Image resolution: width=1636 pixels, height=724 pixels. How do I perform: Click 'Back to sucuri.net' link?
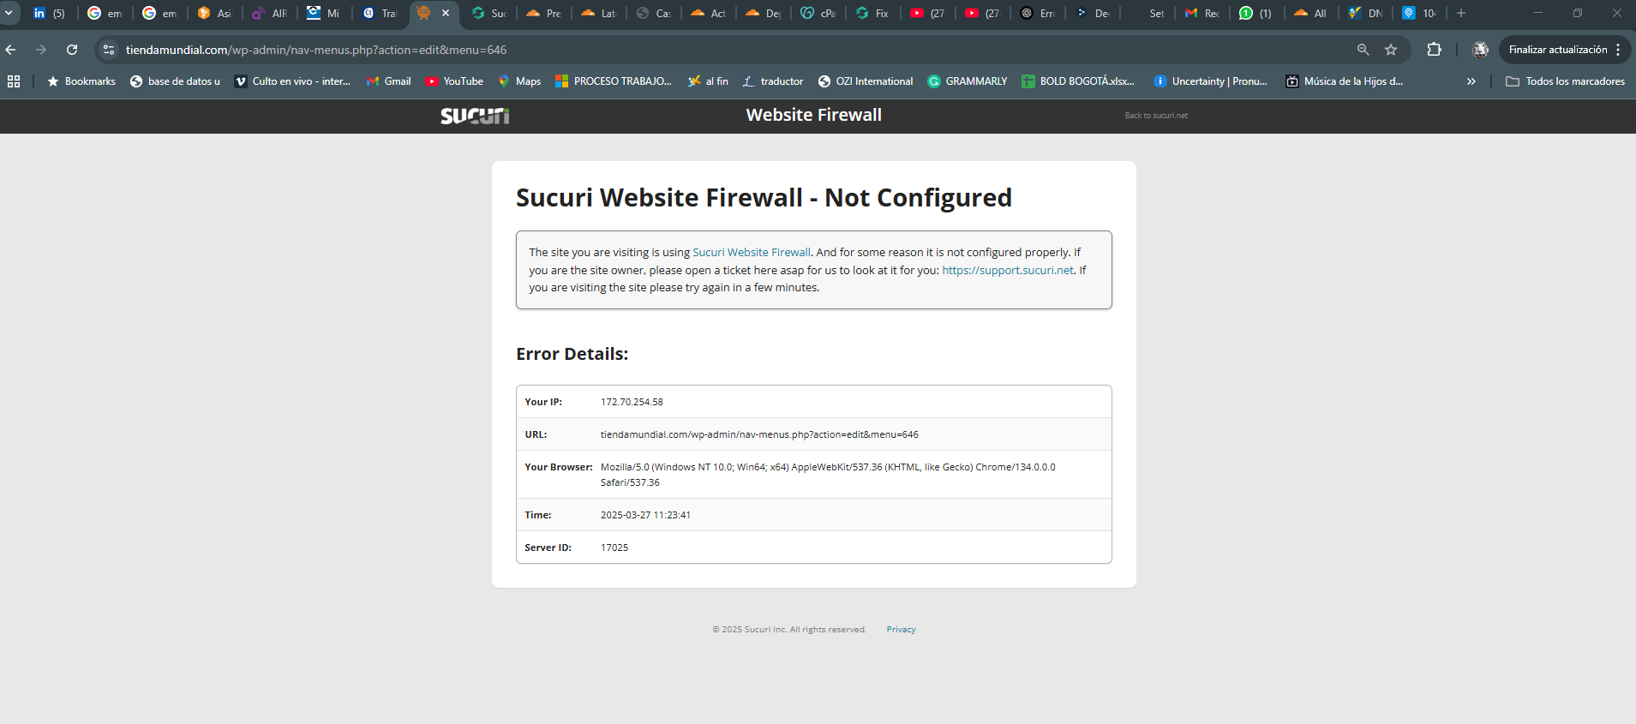1156,116
